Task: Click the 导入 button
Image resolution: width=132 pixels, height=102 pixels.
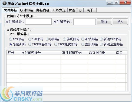Action: pyautogui.click(x=120, y=22)
